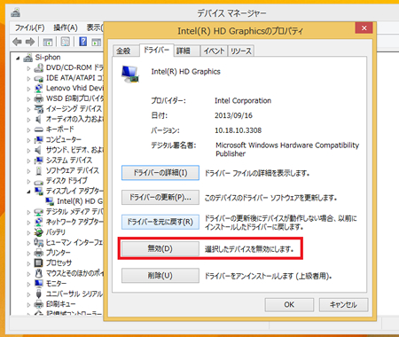Screen dimensions: 399x337
Task: Expand the キーボード node
Action: pos(28,130)
